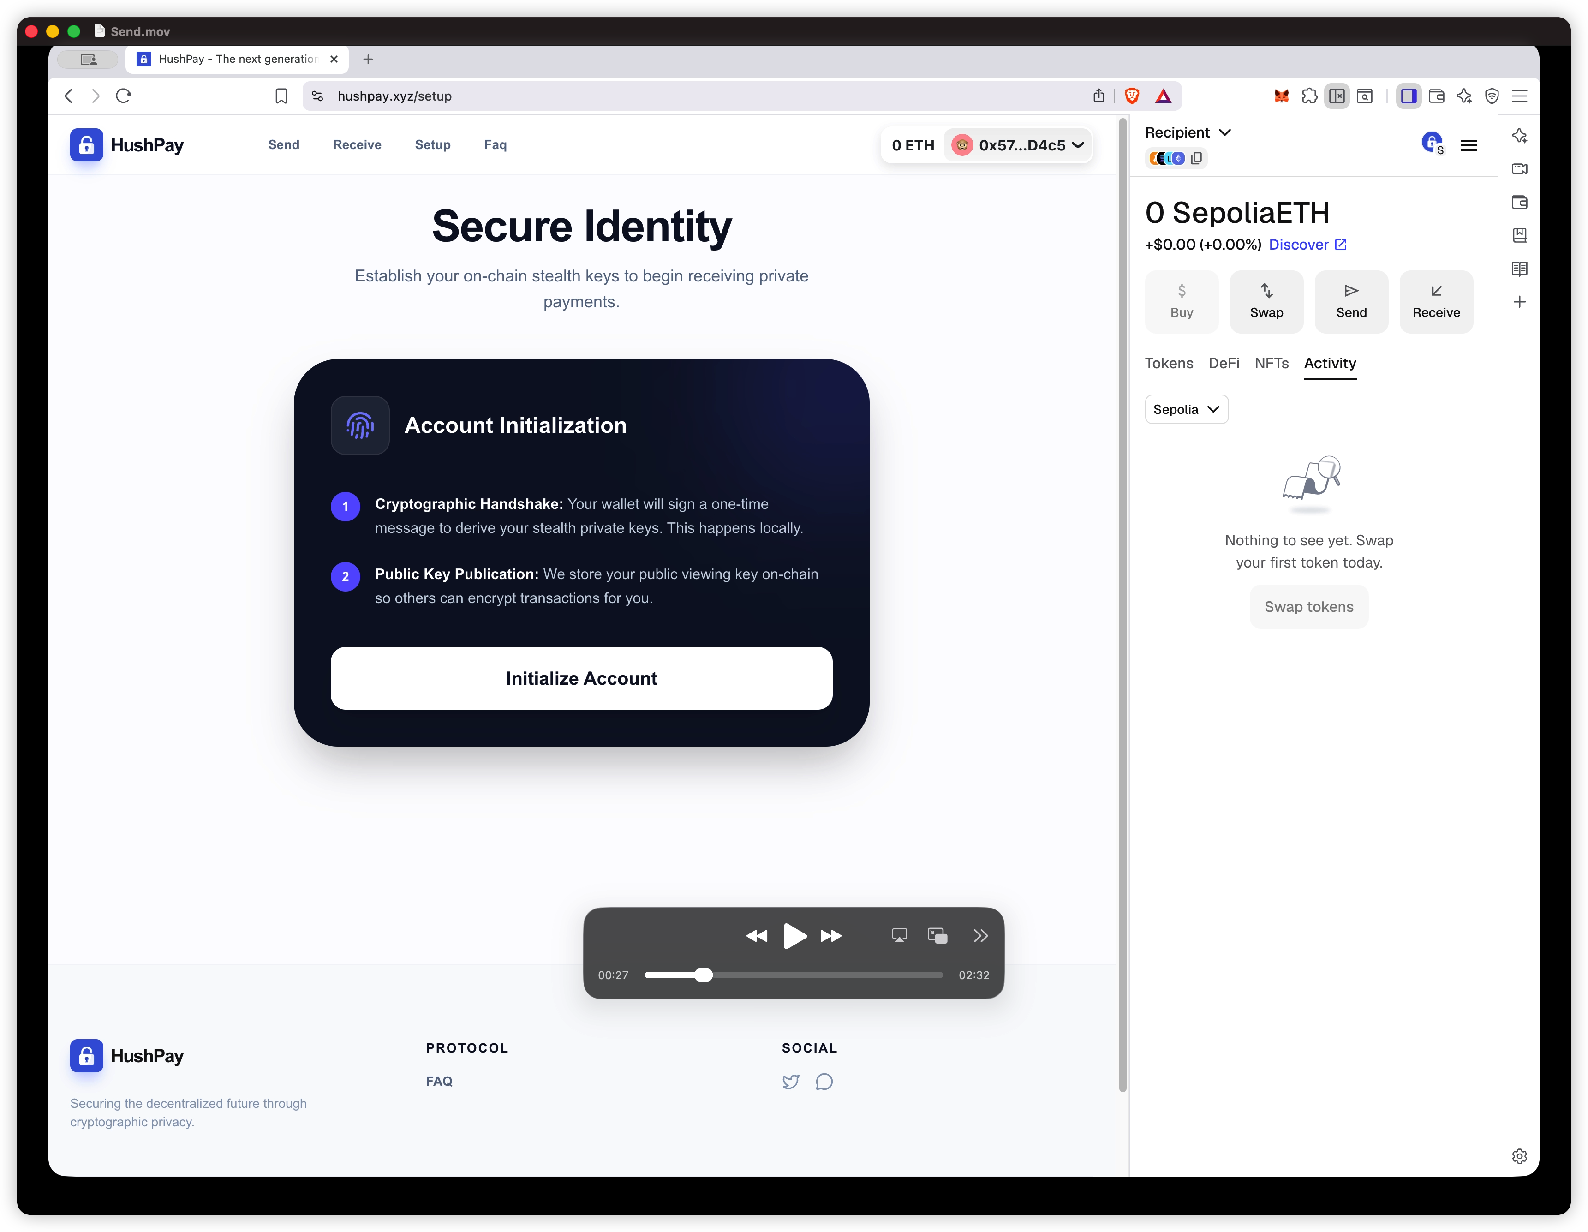
Task: Start Brave Talk via camera icon in sidebar
Action: [1520, 169]
